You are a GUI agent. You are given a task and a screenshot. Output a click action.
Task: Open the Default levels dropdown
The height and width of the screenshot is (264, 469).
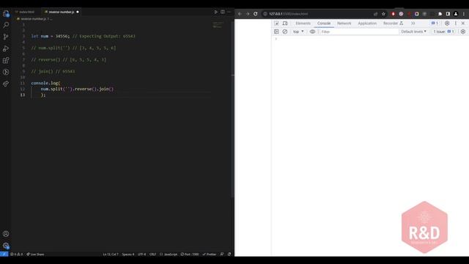click(413, 32)
